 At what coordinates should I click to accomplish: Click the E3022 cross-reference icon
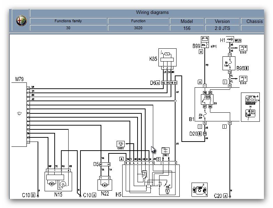point(120,144)
